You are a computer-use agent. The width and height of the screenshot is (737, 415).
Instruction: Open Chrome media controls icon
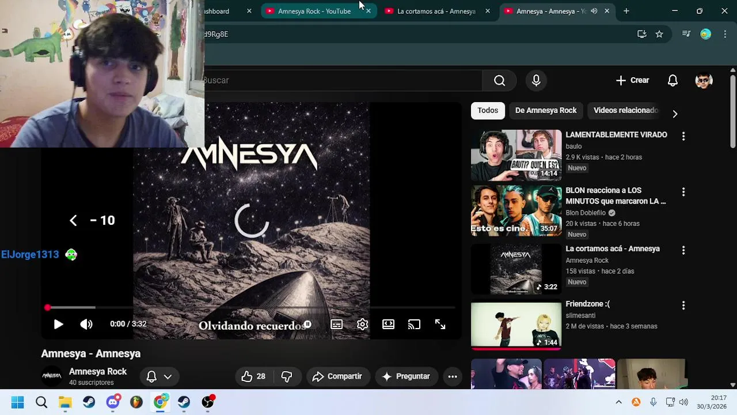point(686,34)
